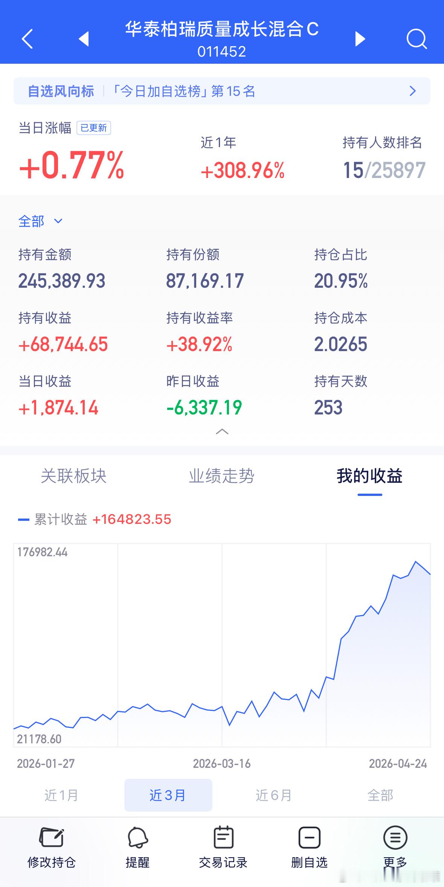Tap chart start date 2026-01-27
The height and width of the screenshot is (887, 444).
coord(46,764)
